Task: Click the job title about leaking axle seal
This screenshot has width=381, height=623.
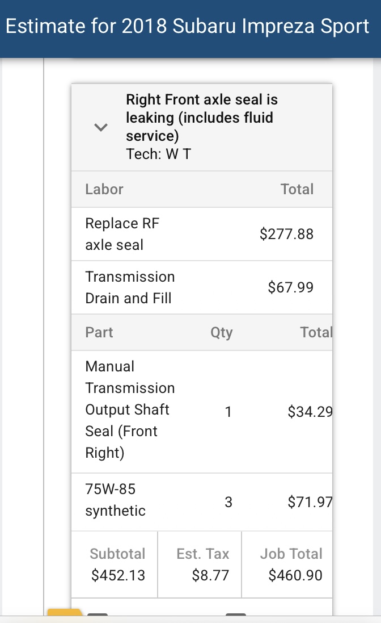Action: tap(202, 118)
